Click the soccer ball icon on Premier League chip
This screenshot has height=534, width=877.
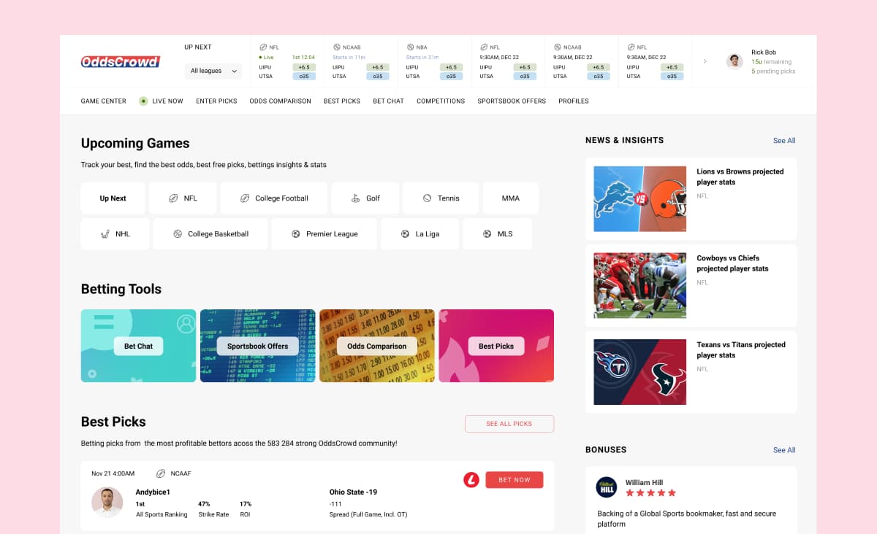pyautogui.click(x=296, y=234)
